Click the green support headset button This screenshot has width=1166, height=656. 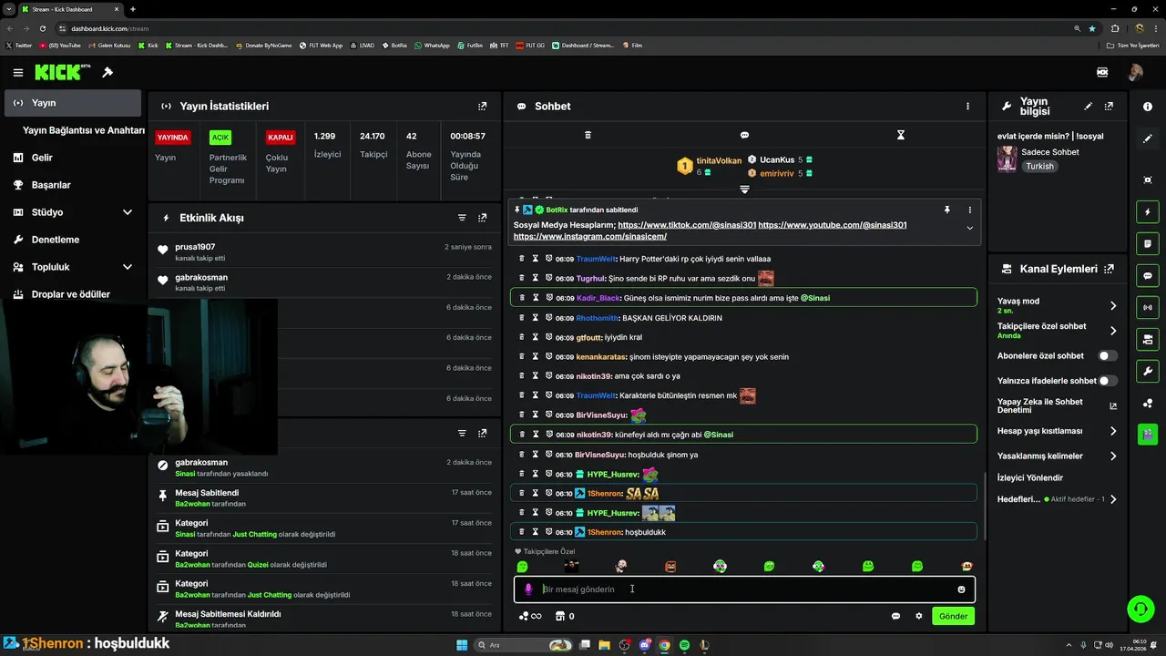(1140, 609)
